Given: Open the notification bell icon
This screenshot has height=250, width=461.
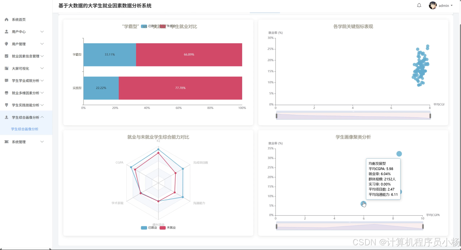Looking at the screenshot, I should pyautogui.click(x=419, y=5).
